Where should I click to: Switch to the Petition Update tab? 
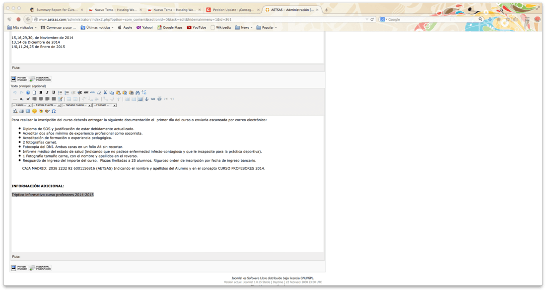(x=233, y=10)
